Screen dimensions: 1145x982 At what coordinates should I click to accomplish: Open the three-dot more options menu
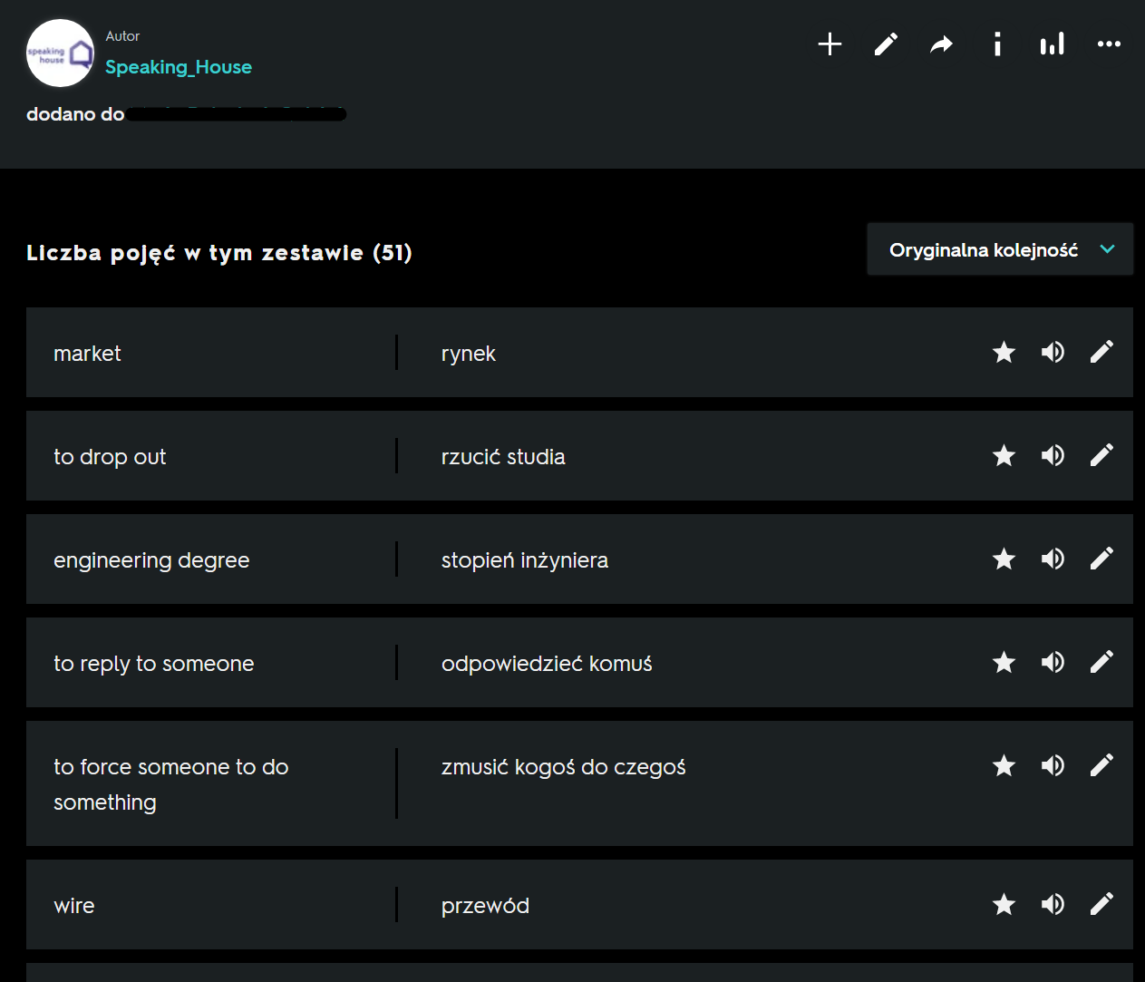click(1109, 44)
